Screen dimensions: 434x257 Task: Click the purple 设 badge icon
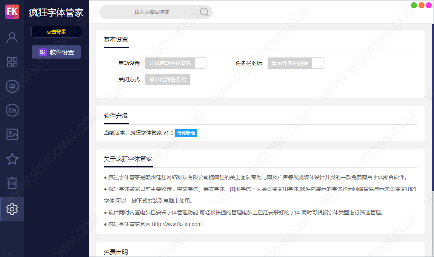tap(43, 52)
